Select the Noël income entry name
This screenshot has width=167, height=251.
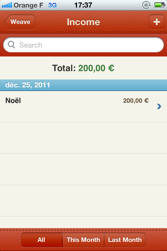13,100
